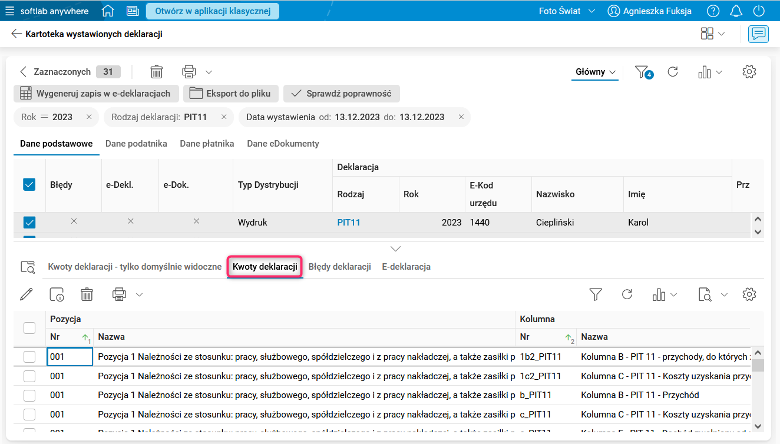Click the Eksport do pliku button
This screenshot has height=444, width=780.
(x=230, y=94)
